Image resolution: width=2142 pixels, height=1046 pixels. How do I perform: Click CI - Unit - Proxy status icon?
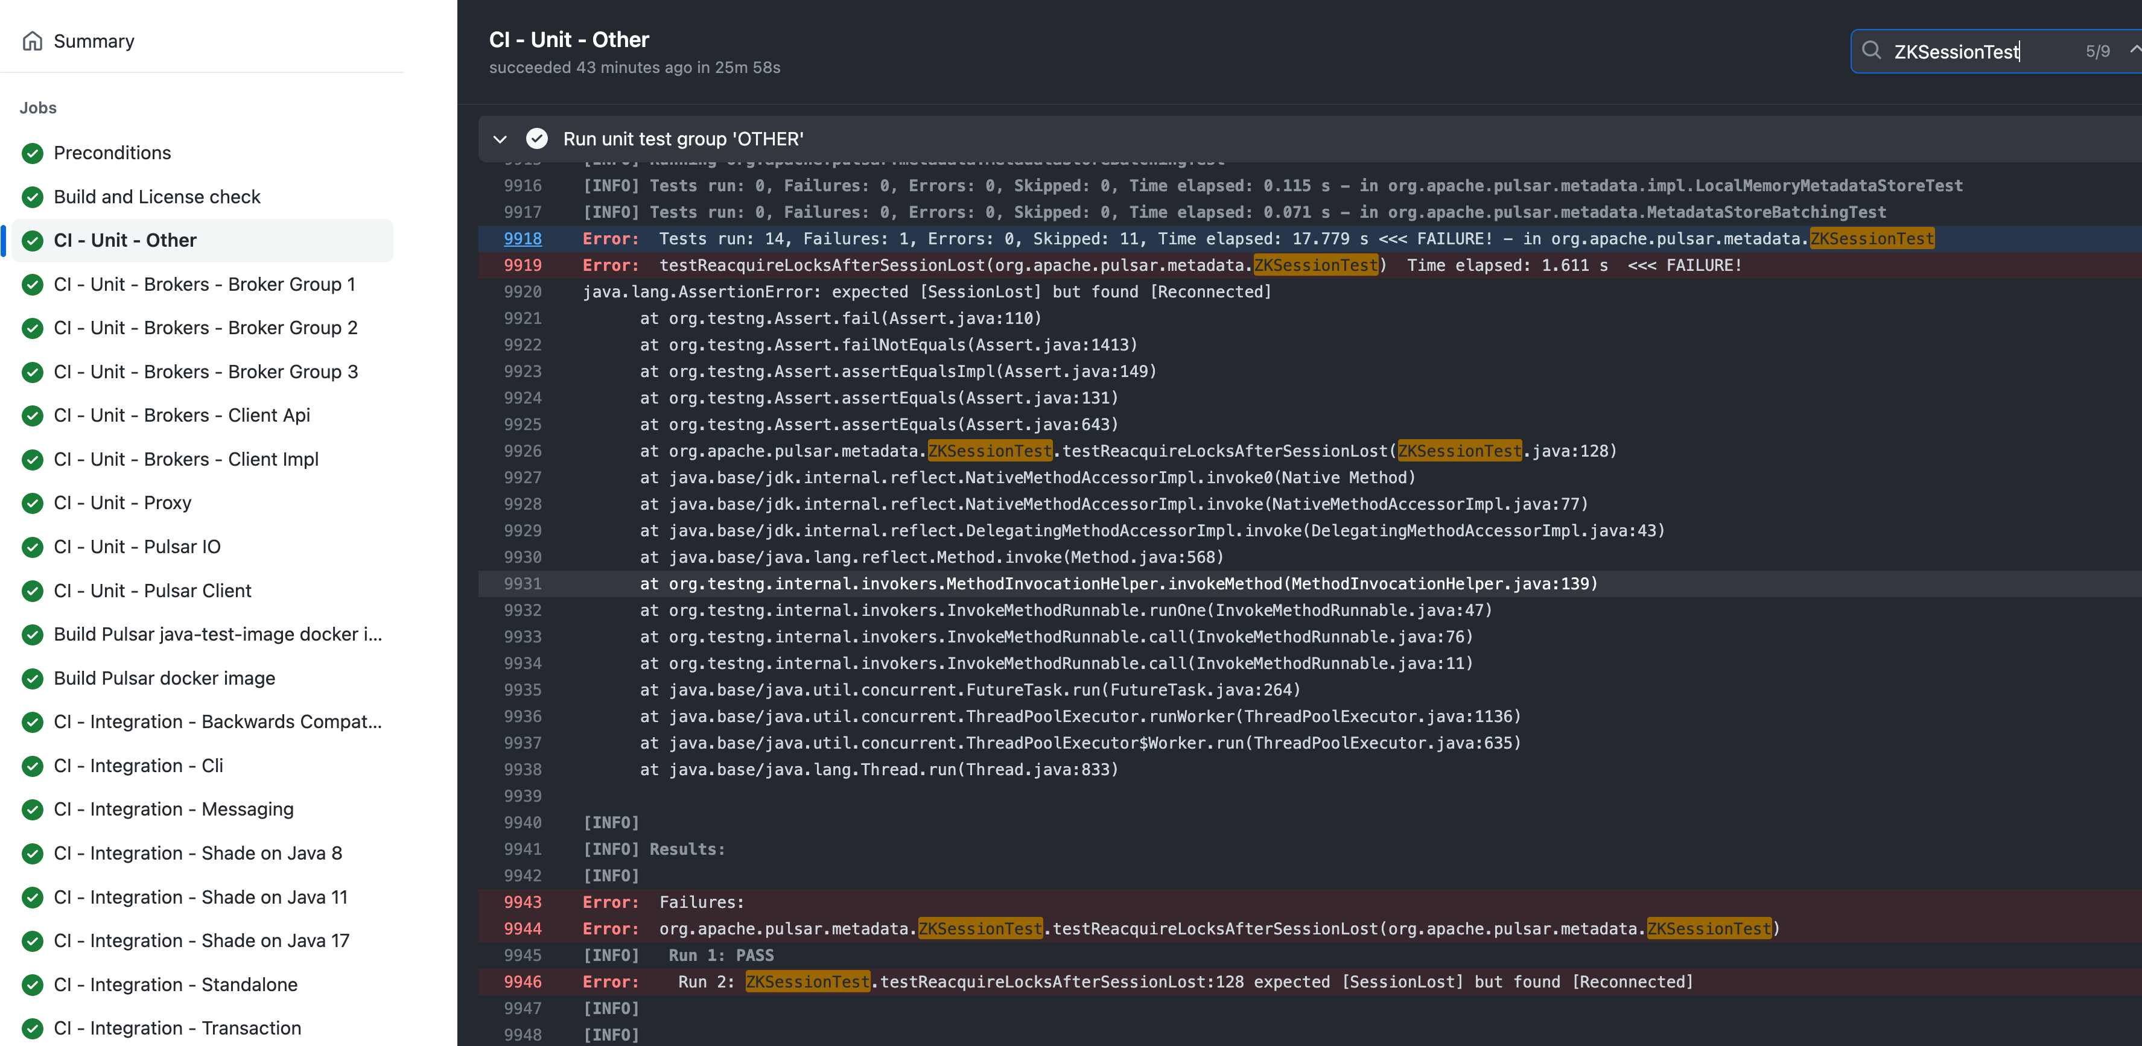[33, 503]
